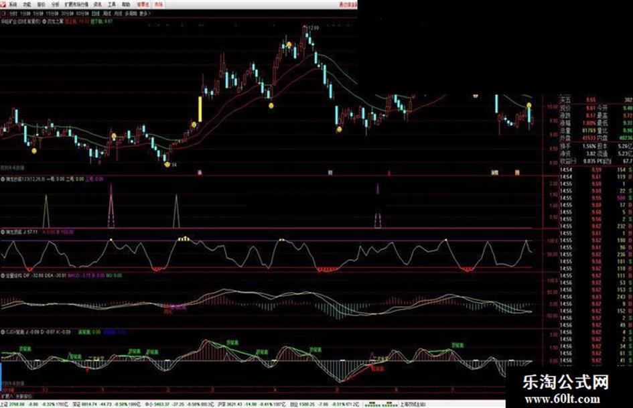
Task: Open settings gear of the DIF/DEA indicator pane
Action: [x=3, y=275]
